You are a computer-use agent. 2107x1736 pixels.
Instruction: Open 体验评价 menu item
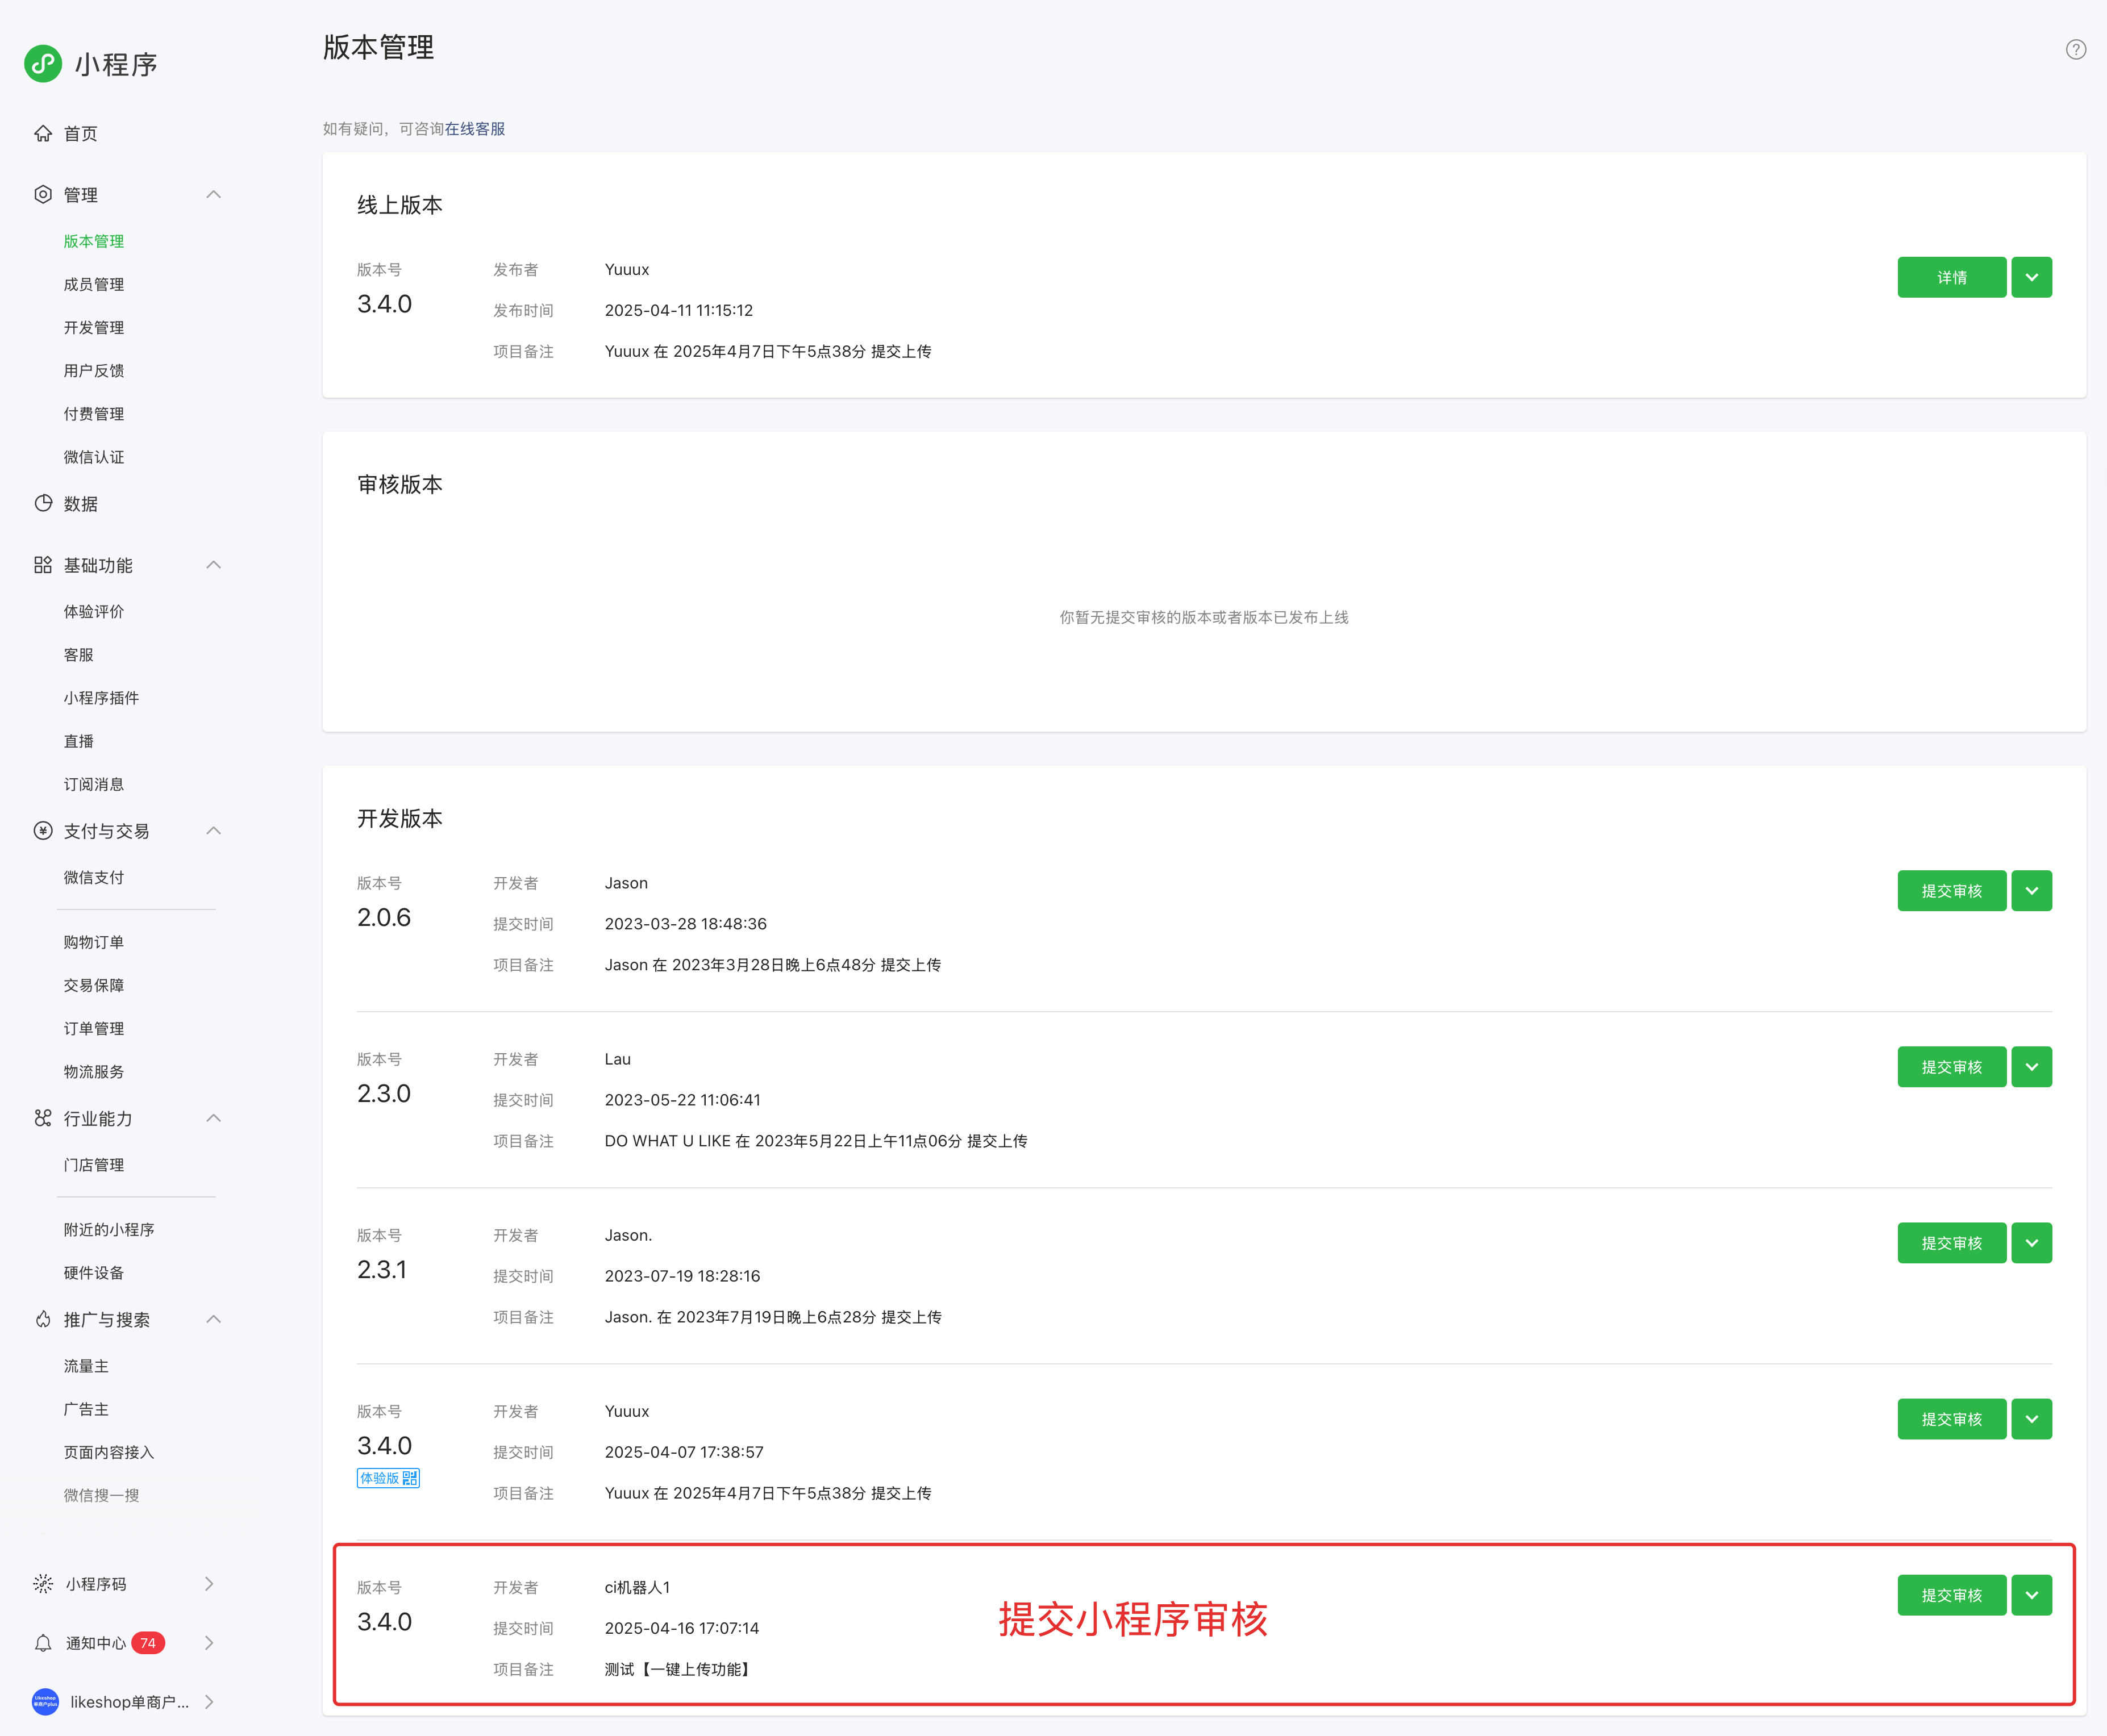click(94, 611)
